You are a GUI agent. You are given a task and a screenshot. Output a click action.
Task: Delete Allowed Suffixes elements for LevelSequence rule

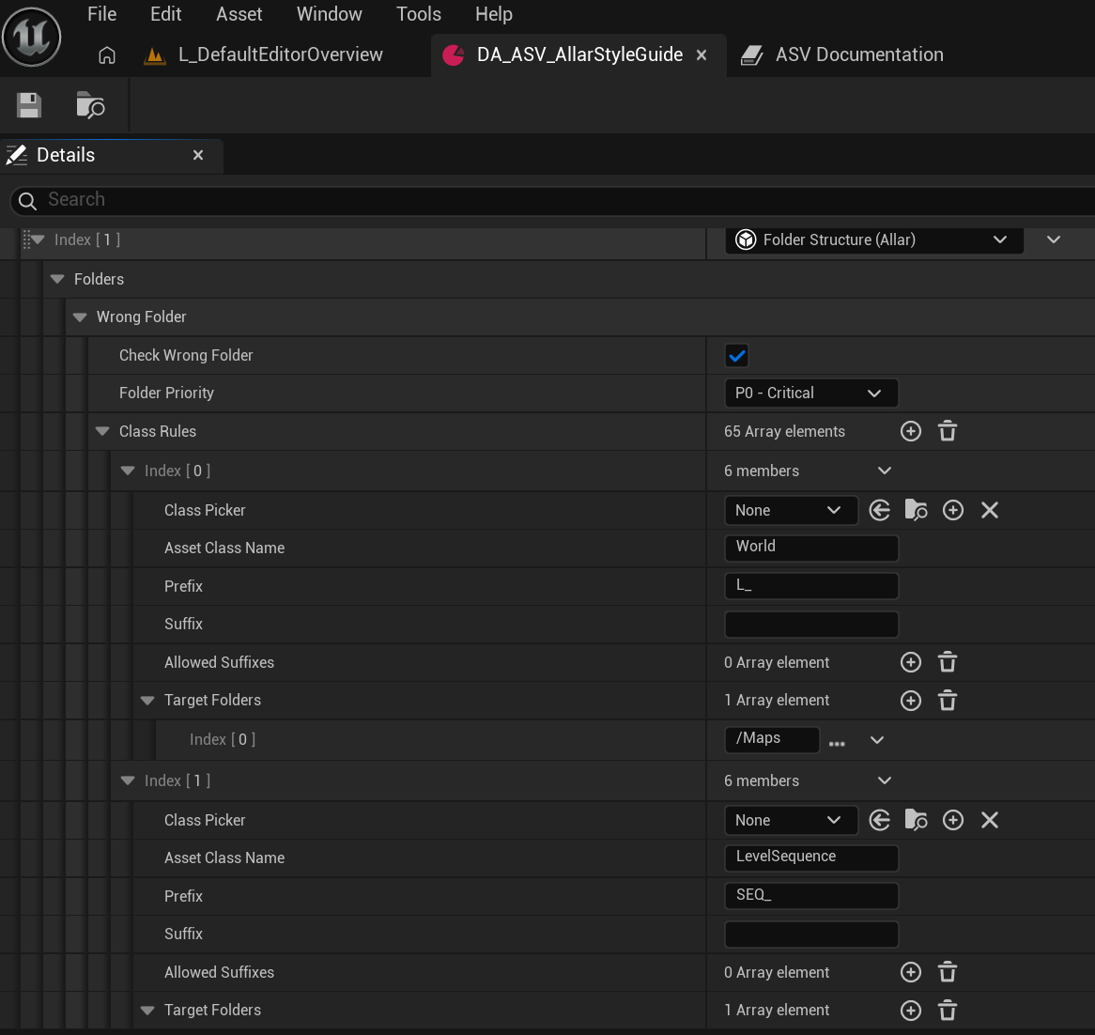(947, 972)
